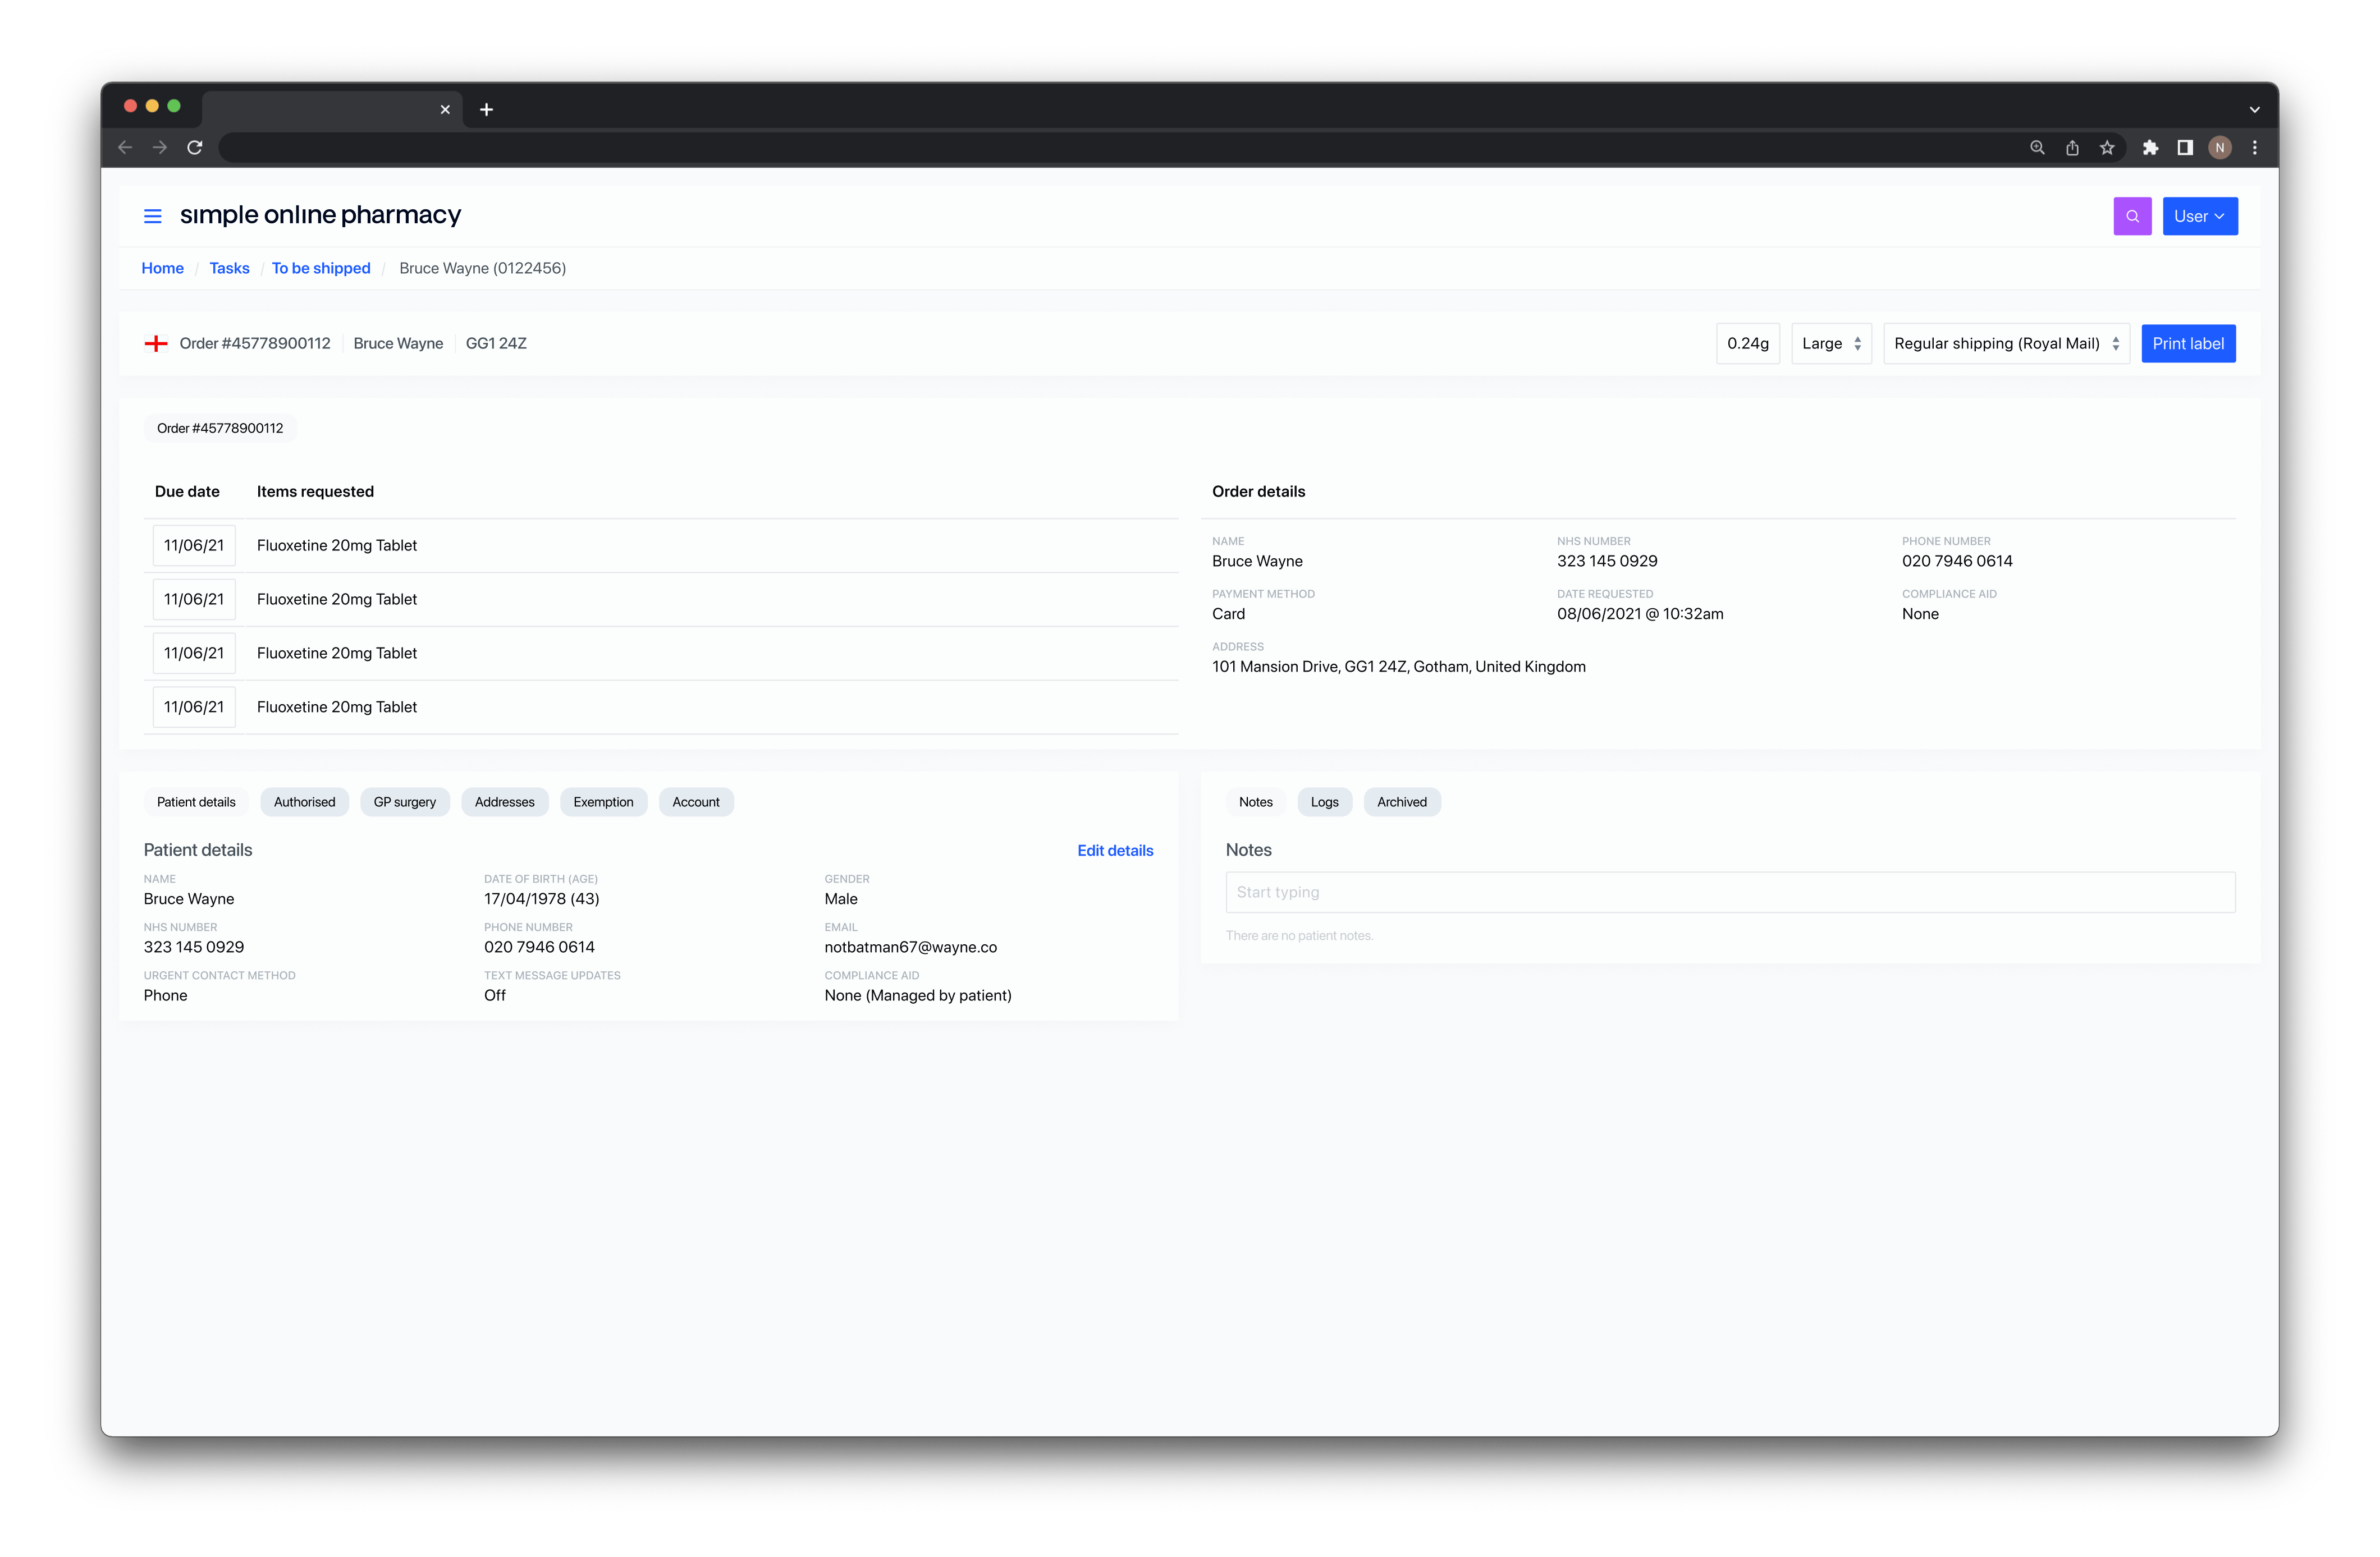Go to Tasks breadcrumb
This screenshot has height=1557, width=2380.
pos(229,268)
